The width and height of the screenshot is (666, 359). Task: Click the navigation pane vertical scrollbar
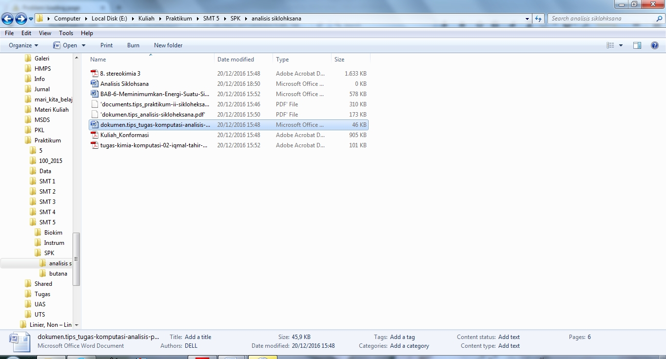[77, 259]
